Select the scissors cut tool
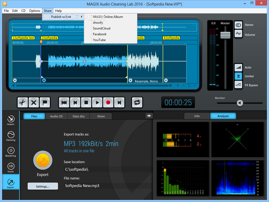269x202 pixels. 23,103
